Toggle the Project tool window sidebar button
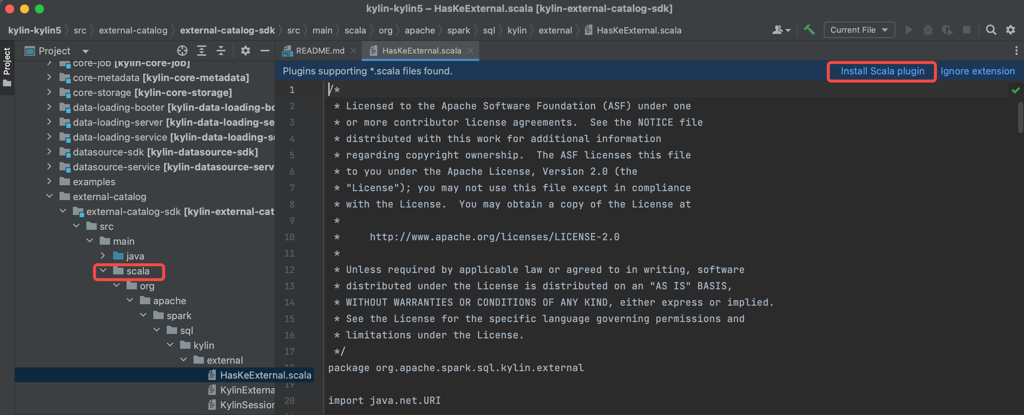 7,67
